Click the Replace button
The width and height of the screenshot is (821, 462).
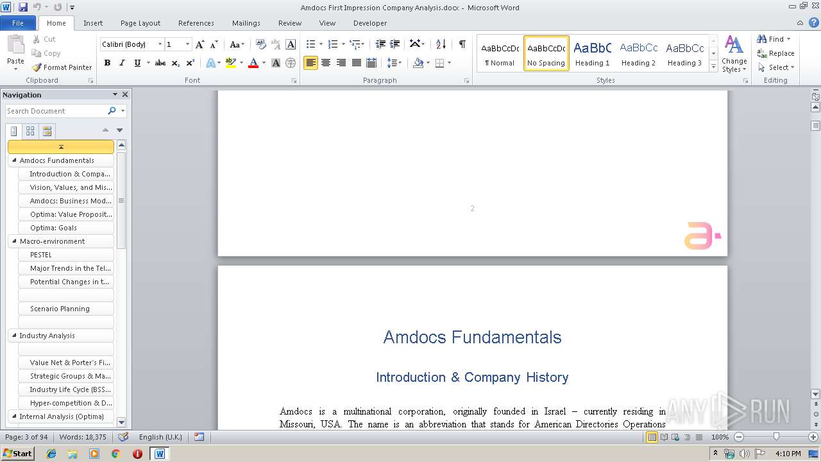pyautogui.click(x=775, y=53)
